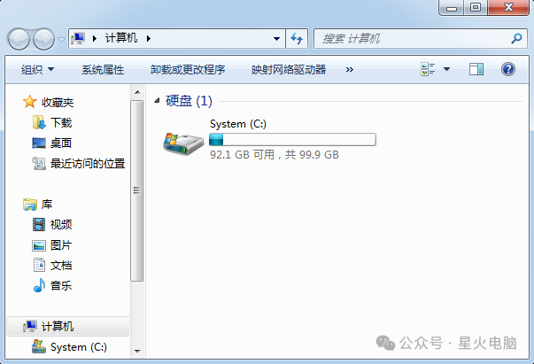Open recent pages dropdown near navigation arrows

tap(61, 40)
